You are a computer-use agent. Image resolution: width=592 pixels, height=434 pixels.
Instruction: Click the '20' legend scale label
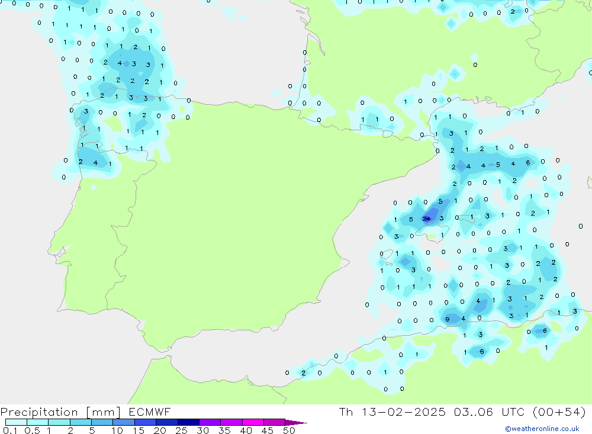coord(160,430)
